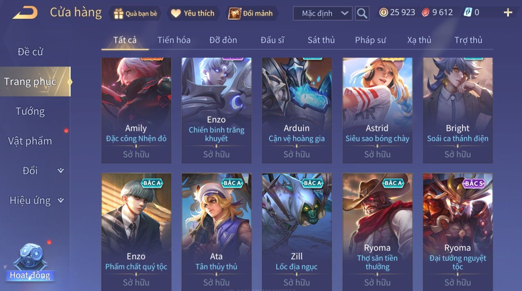Open the Mặc định sort dropdown
This screenshot has width=522, height=291.
(323, 14)
